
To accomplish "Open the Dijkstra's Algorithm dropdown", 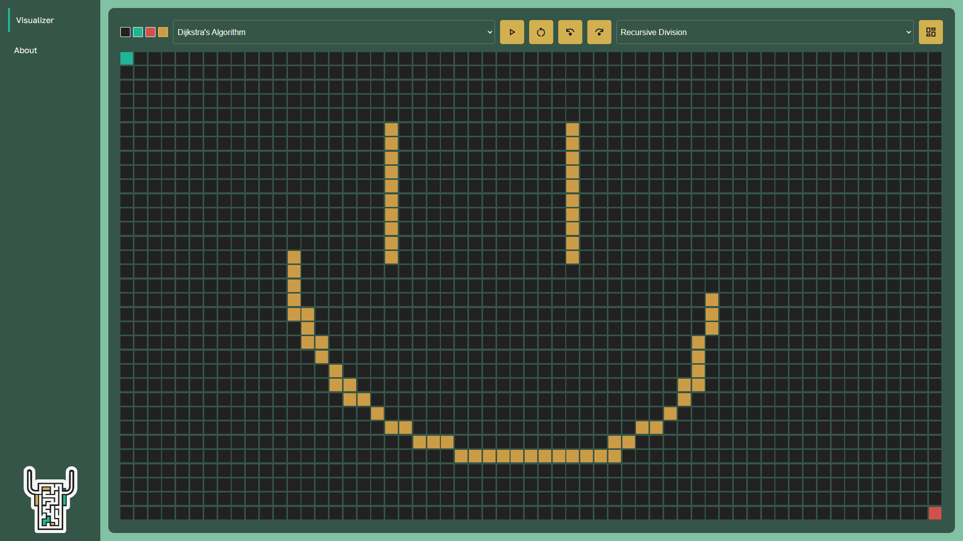I will [334, 32].
